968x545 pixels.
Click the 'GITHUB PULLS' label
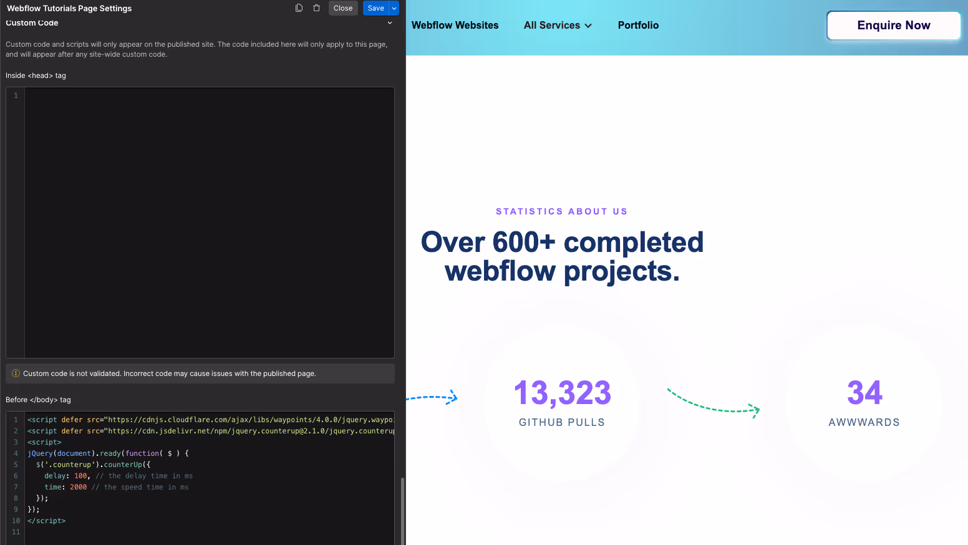tap(562, 422)
